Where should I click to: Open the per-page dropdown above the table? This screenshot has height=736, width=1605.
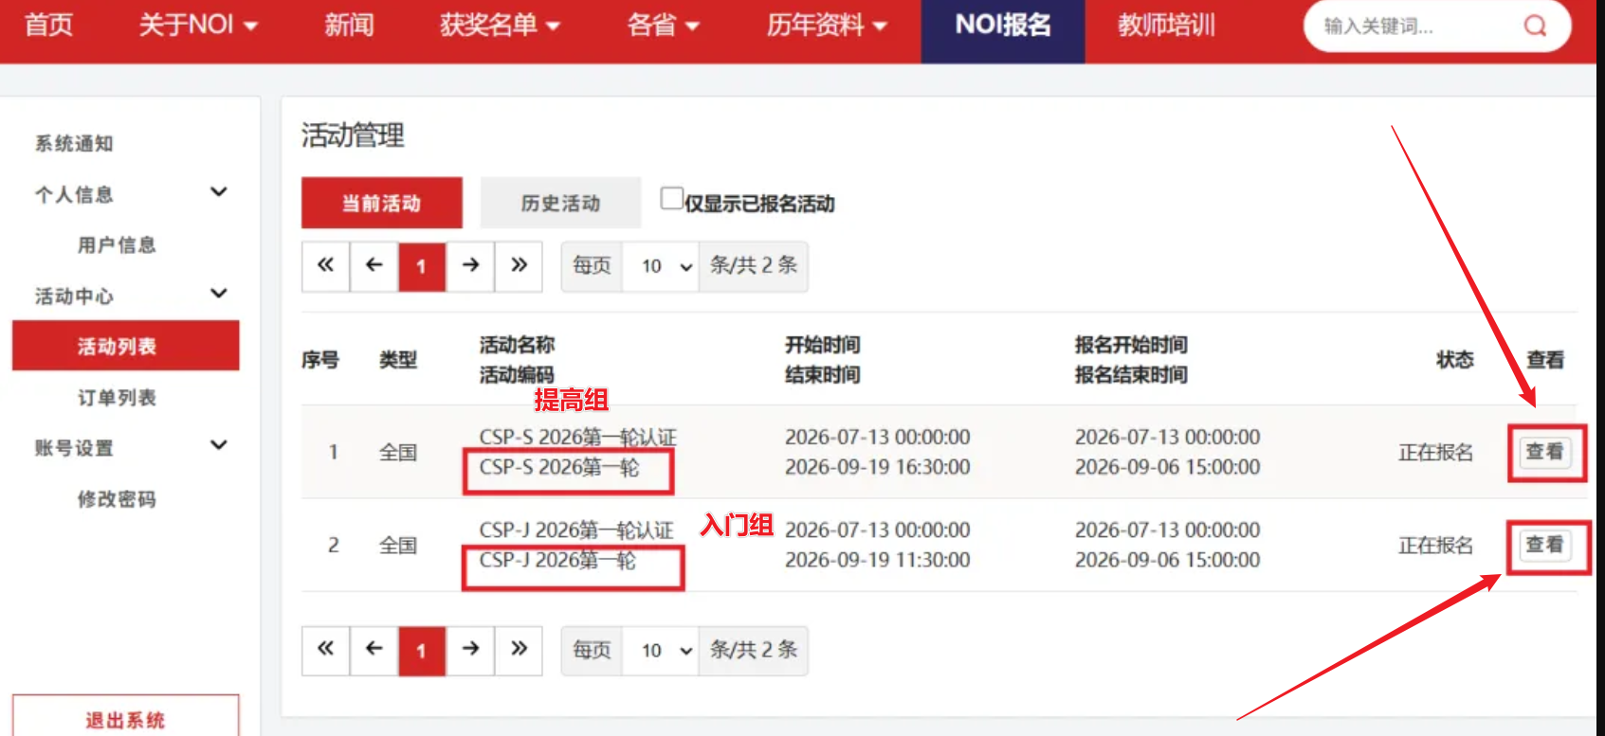[662, 267]
